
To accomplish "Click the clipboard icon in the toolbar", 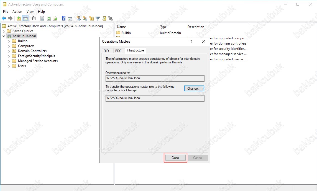I will coord(34,19).
